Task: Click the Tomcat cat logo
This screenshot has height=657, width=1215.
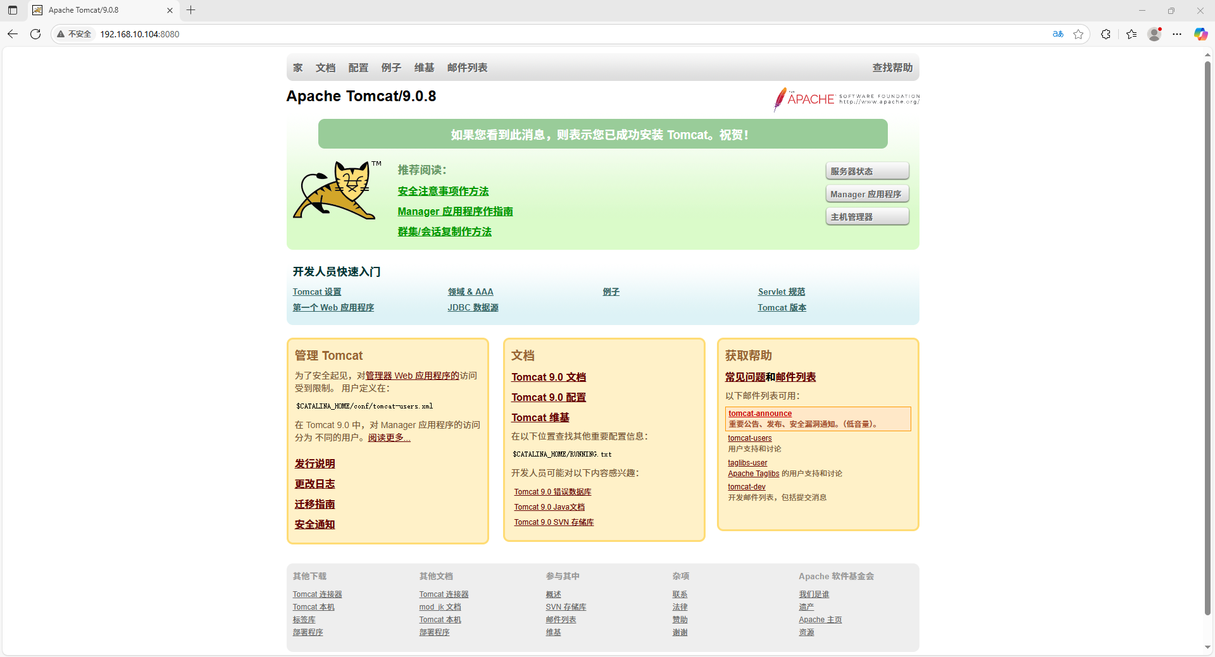Action: coord(336,190)
